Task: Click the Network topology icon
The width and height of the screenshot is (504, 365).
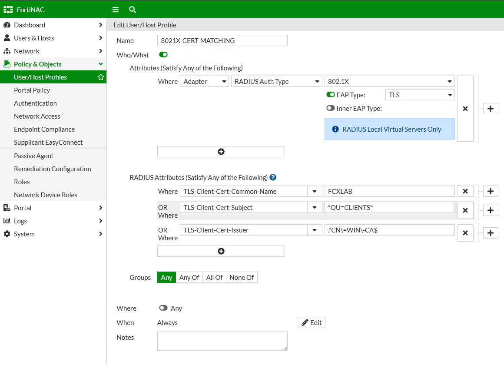Action: 7,51
